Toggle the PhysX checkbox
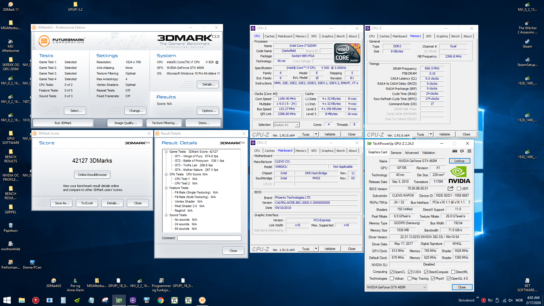This screenshot has height=306, width=544. tap(433, 279)
